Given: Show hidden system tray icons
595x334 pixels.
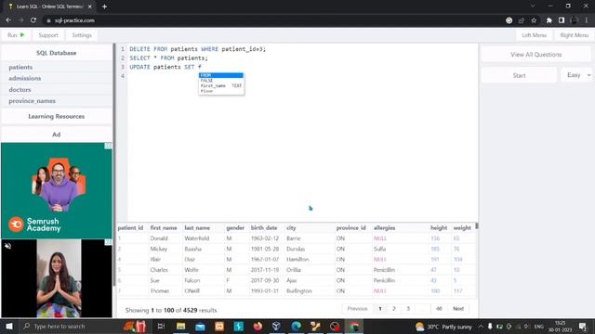Looking at the screenshot, I should (481, 326).
